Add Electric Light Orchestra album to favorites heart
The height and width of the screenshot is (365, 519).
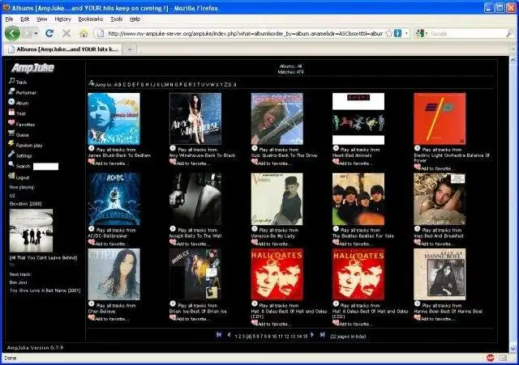(418, 167)
